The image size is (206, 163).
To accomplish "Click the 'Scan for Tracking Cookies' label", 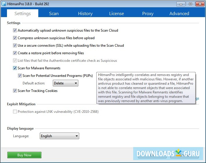I will point(38,90).
